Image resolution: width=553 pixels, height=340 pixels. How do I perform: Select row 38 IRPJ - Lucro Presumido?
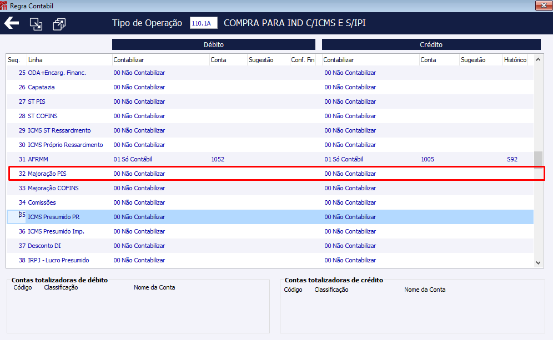[270, 260]
